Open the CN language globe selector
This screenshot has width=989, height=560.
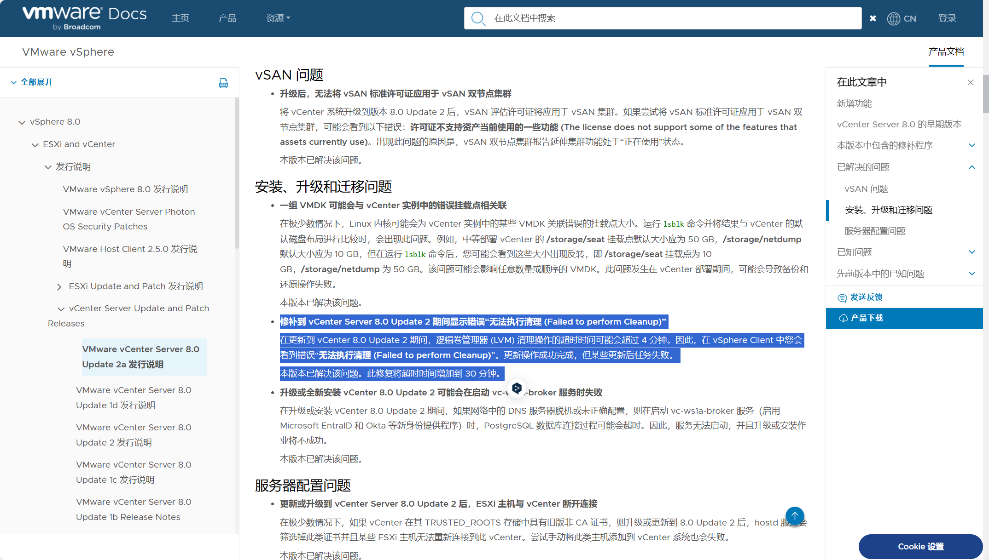click(902, 18)
